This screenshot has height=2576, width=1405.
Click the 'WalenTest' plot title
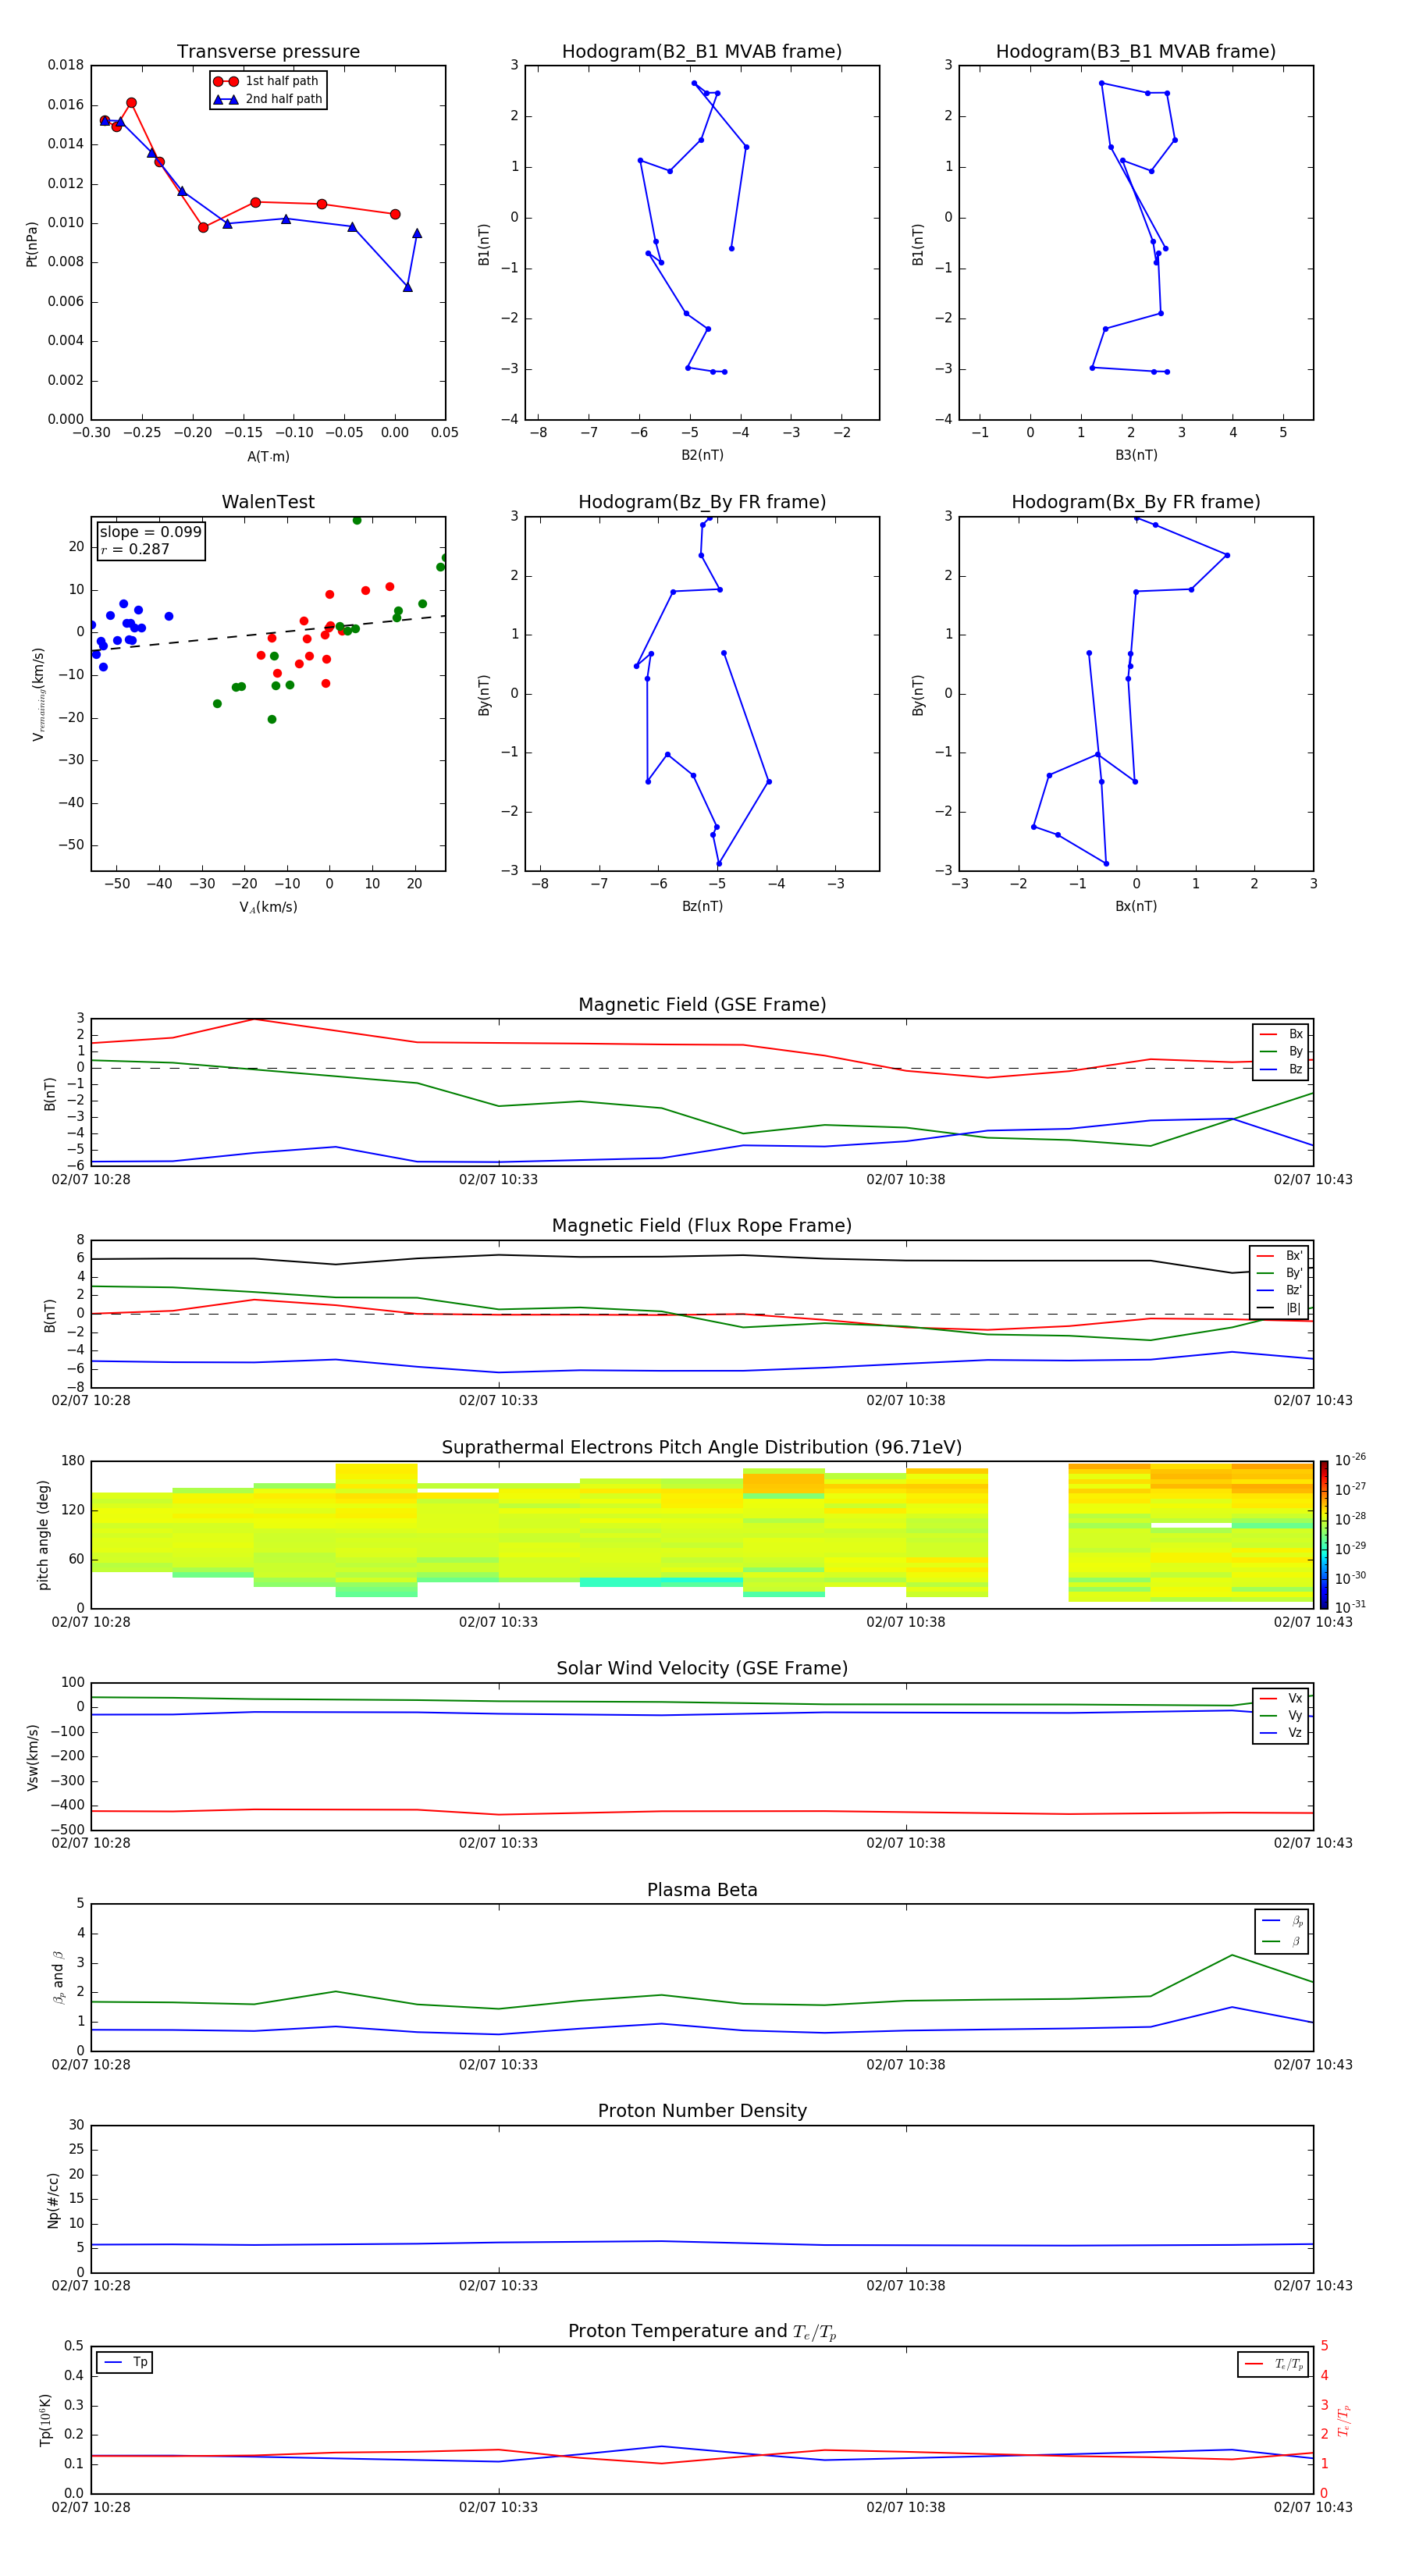click(x=268, y=502)
